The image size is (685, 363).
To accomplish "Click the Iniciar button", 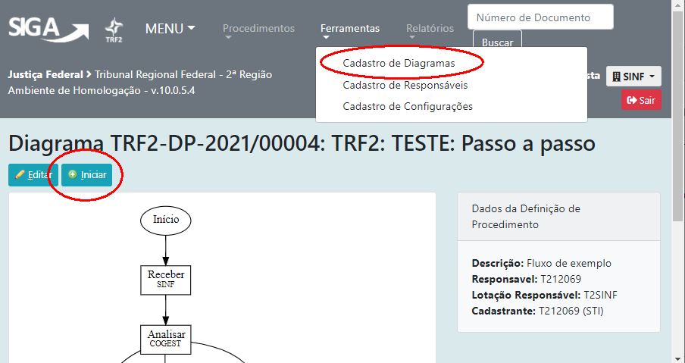I will click(87, 175).
